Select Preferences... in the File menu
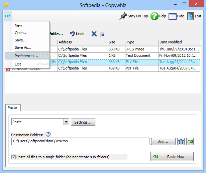The image size is (206, 173). 27,56
